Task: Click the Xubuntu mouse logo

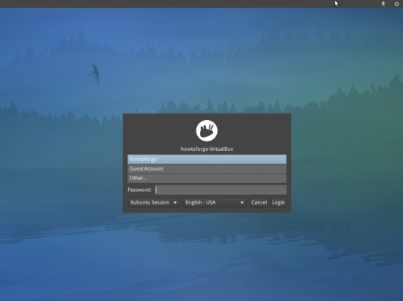Action: click(207, 130)
